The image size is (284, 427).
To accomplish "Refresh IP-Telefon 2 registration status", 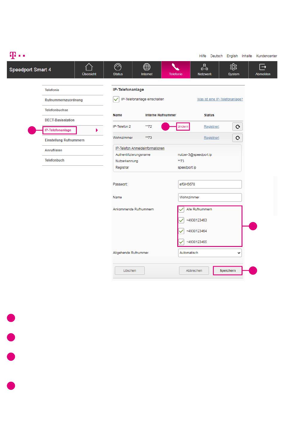I will [237, 126].
